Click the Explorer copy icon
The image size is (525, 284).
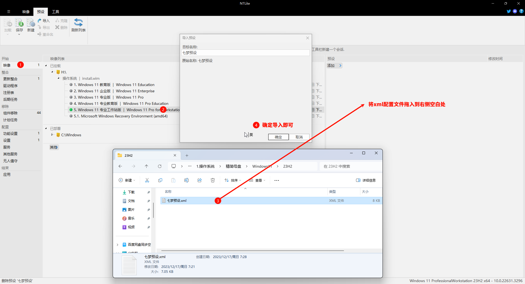(x=160, y=180)
